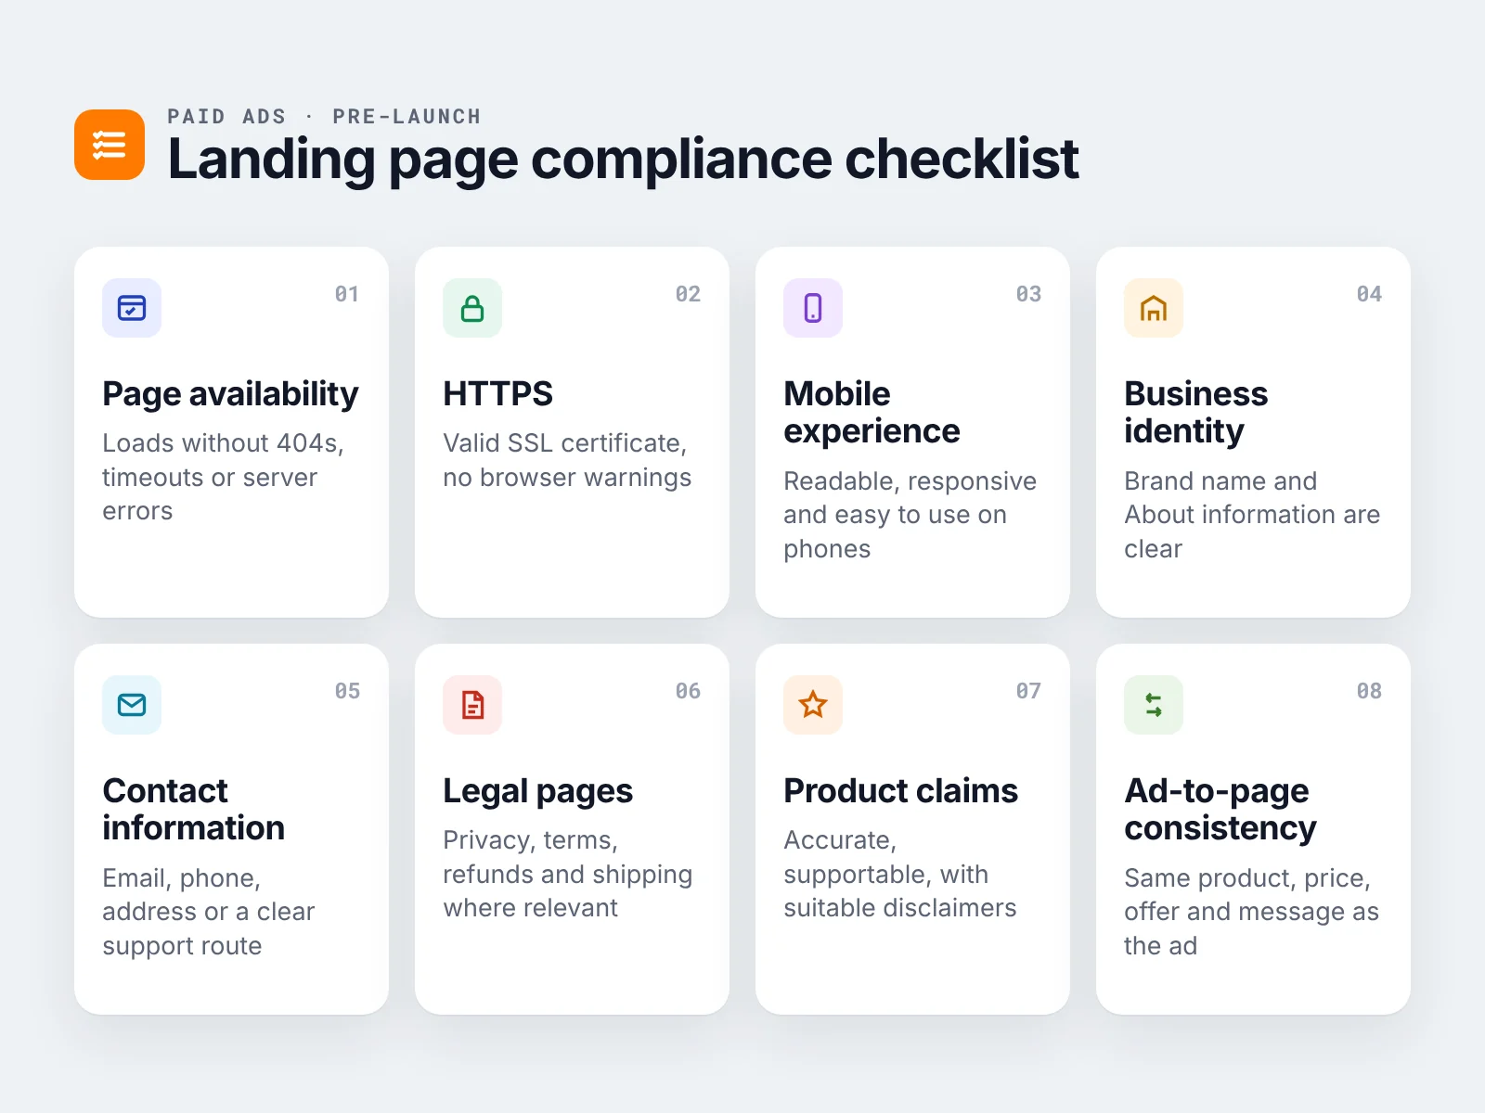
Task: Click 'Loads without 404s, timeouts or server errors'
Action: pyautogui.click(x=223, y=478)
